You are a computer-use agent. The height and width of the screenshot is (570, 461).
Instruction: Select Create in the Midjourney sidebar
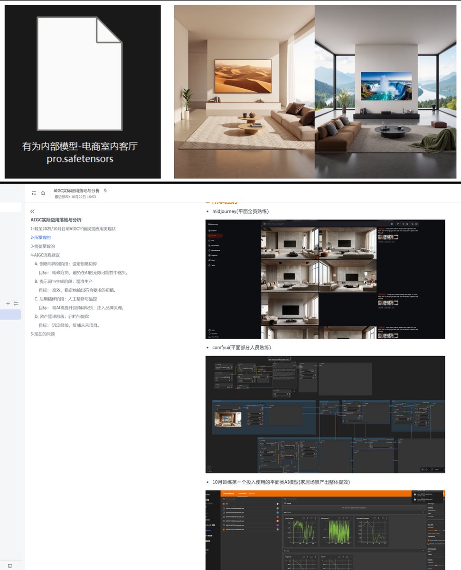tap(213, 236)
